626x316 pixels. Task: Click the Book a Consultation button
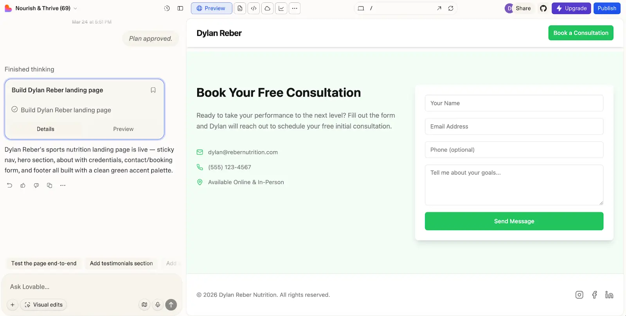[581, 33]
